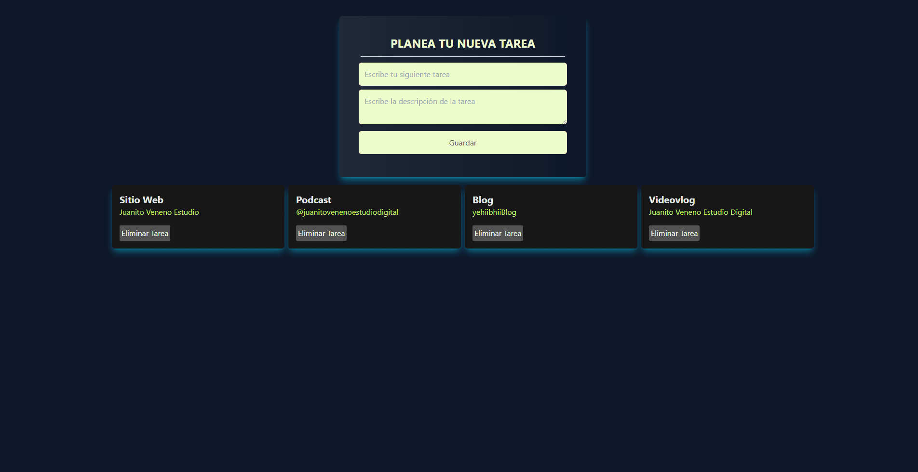Click the textarea resize handle corner
Image resolution: width=918 pixels, height=472 pixels.
564,121
